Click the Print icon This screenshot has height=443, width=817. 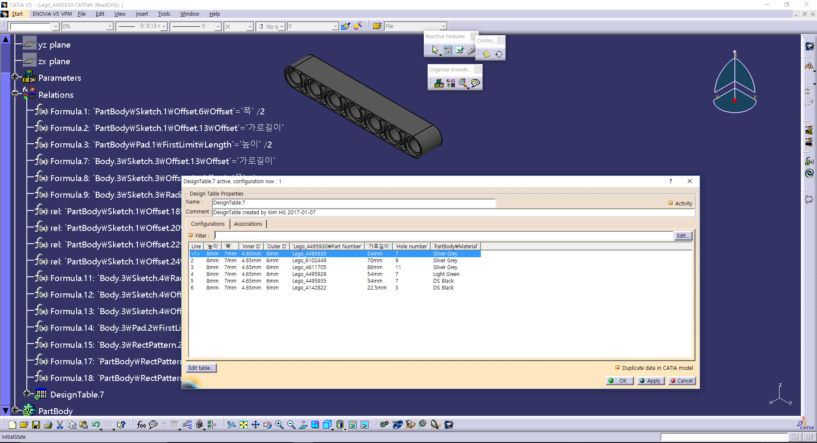[48, 425]
